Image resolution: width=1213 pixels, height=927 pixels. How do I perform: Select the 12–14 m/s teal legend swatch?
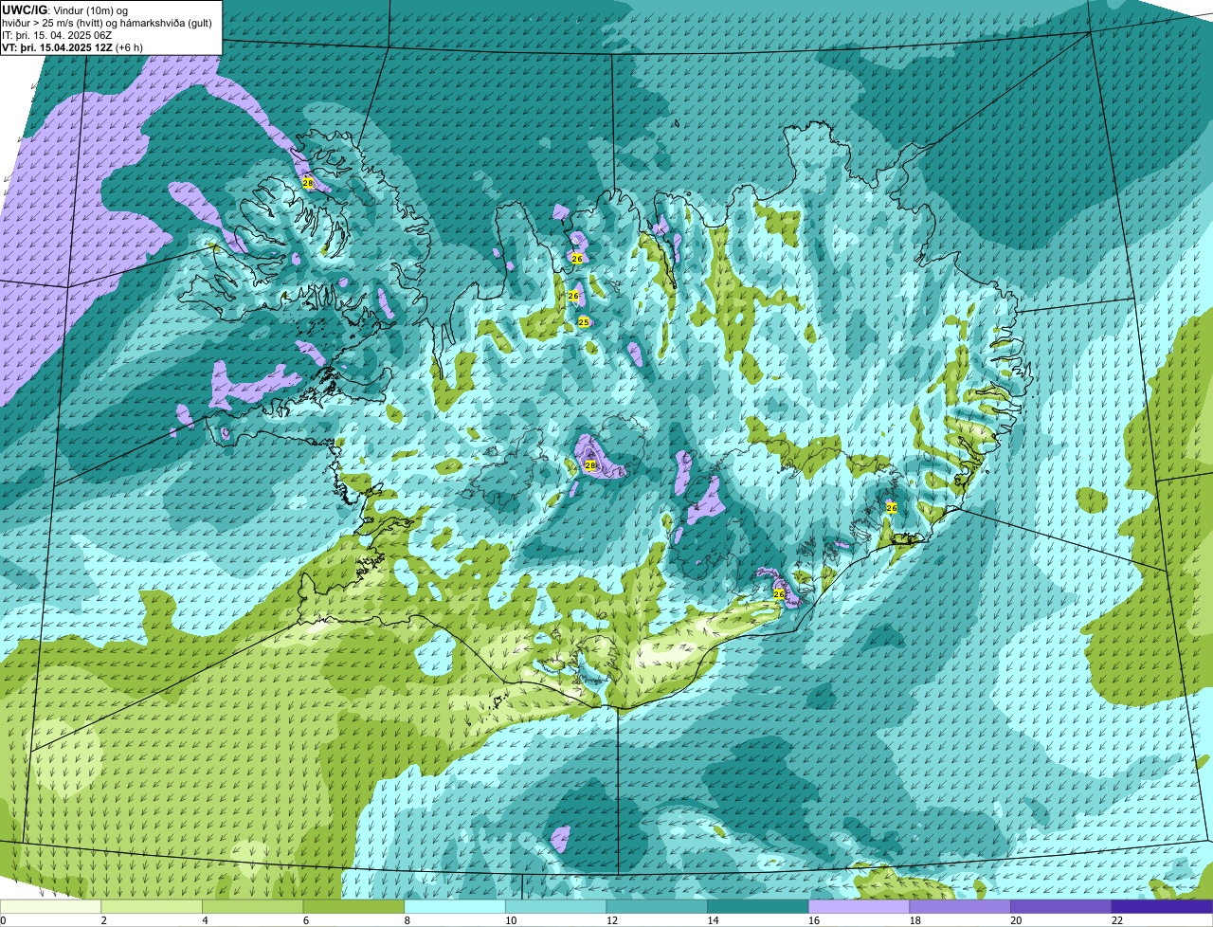[x=657, y=907]
